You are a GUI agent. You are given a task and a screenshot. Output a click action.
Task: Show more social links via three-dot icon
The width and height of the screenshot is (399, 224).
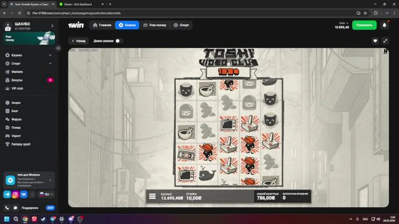coord(32,194)
